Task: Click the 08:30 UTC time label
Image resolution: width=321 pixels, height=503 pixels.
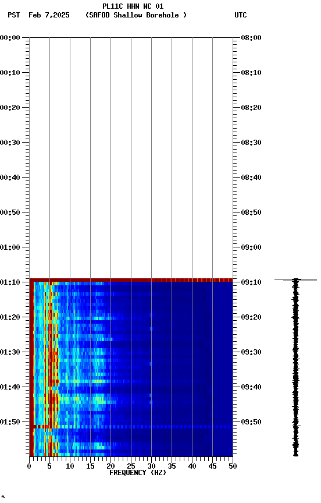Action: coord(251,143)
